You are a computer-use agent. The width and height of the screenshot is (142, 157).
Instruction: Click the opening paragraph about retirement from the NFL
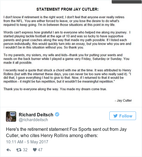pos(64,21)
